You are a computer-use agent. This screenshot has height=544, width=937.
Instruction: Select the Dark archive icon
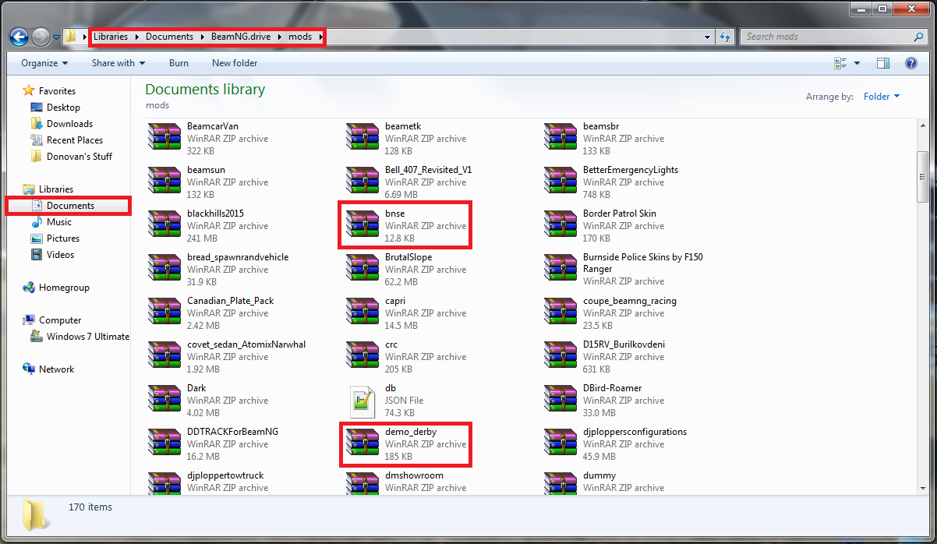click(164, 398)
